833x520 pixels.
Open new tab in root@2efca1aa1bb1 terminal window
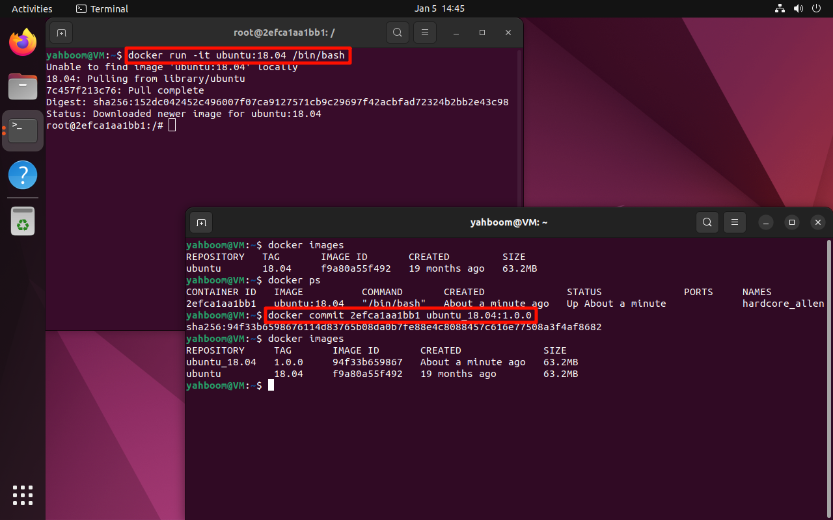pos(61,32)
